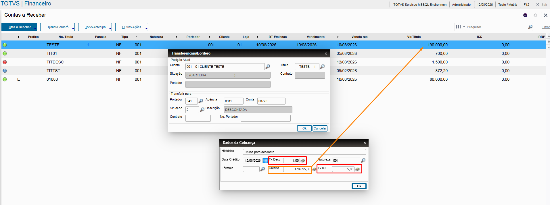Click the empty Contrato field under Transferir para

198,118
